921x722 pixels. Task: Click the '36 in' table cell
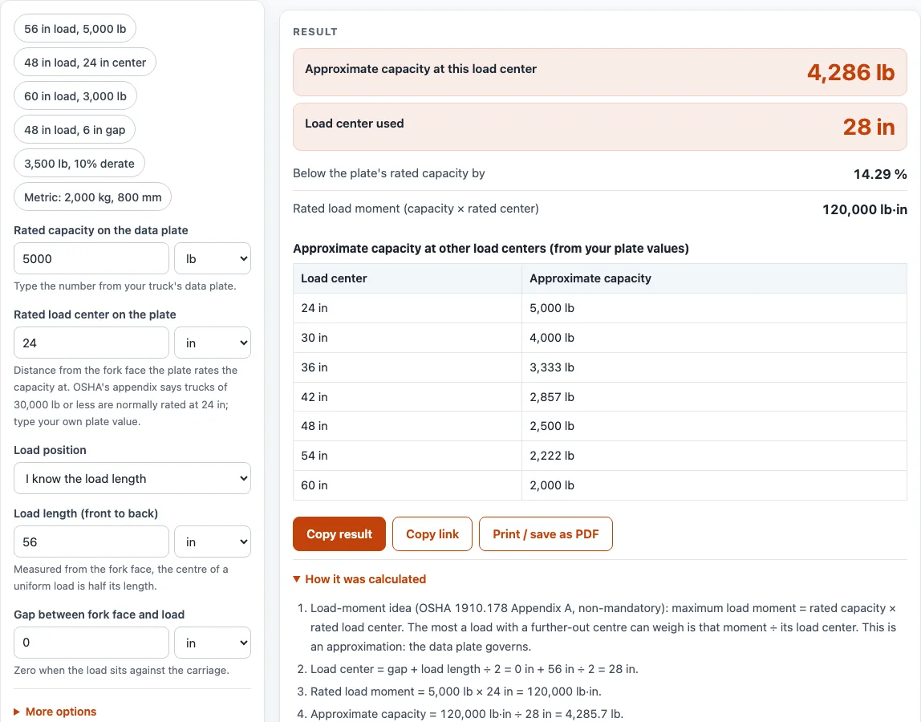(408, 367)
